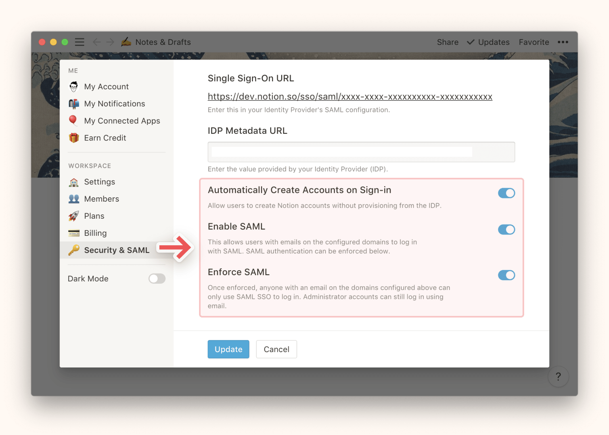
Task: Click the Enable SAML heading text
Action: coord(236,226)
